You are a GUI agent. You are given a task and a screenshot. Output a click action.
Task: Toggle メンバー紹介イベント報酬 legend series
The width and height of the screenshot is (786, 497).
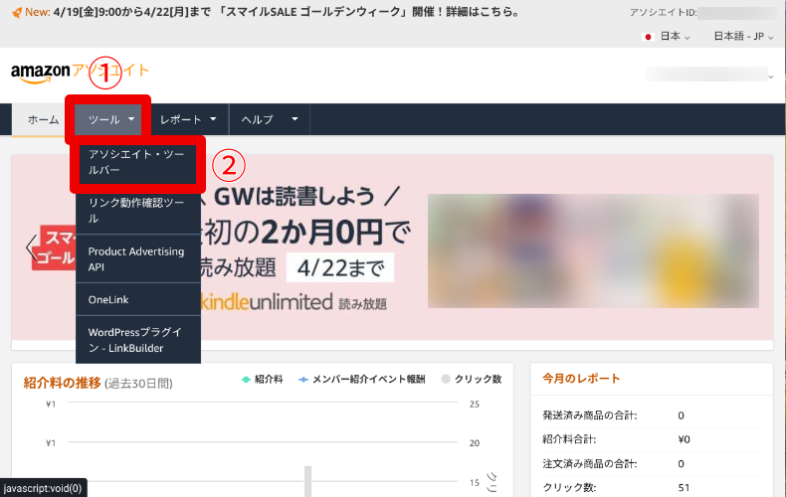coord(362,380)
